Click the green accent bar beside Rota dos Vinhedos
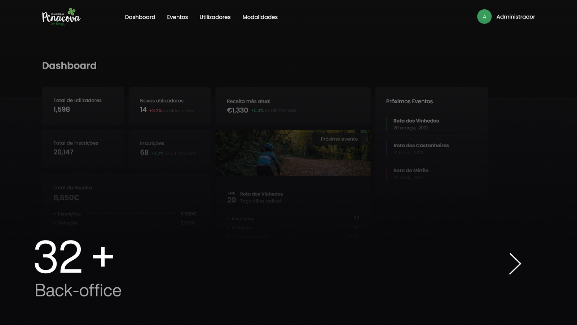The height and width of the screenshot is (325, 577). 387,124
